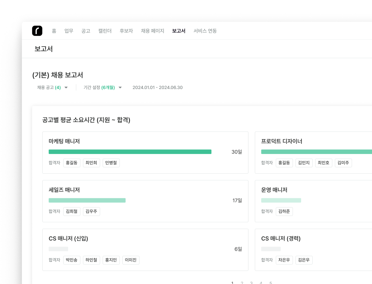Screen dimensions: 372x284
Task: Go to the 후보자 tab
Action: pos(126,31)
